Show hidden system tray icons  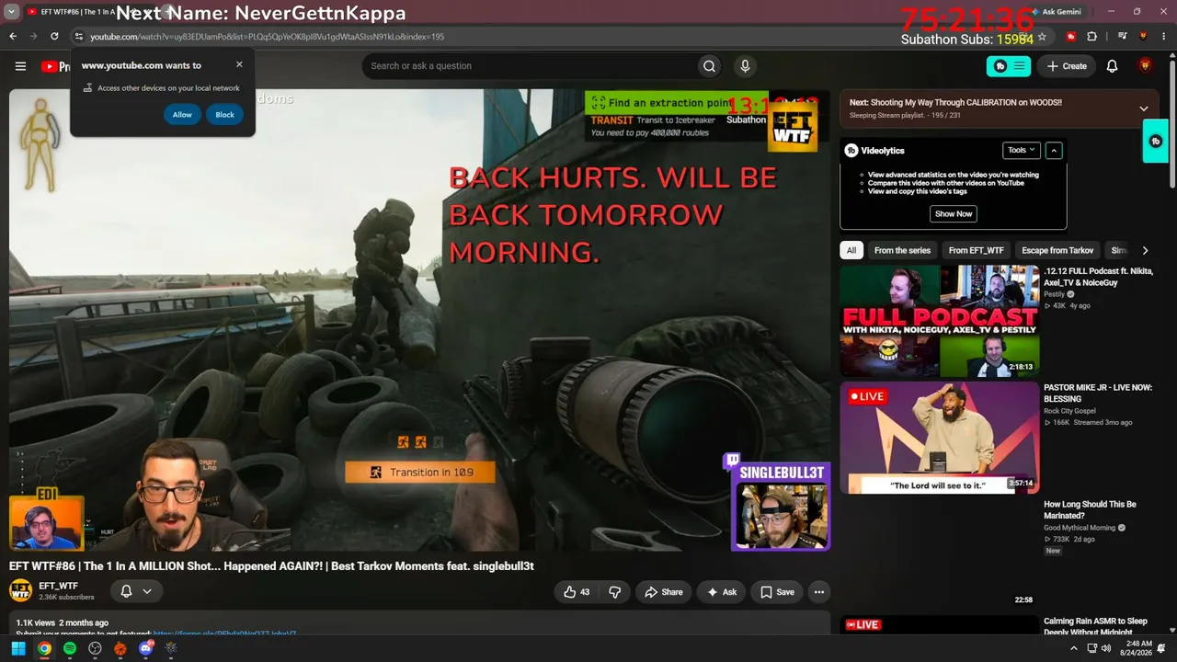tap(1074, 648)
